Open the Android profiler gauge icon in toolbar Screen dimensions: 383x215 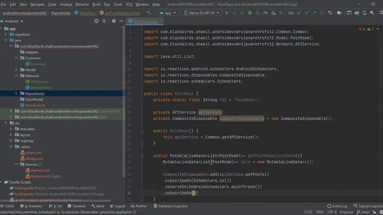tap(265, 13)
